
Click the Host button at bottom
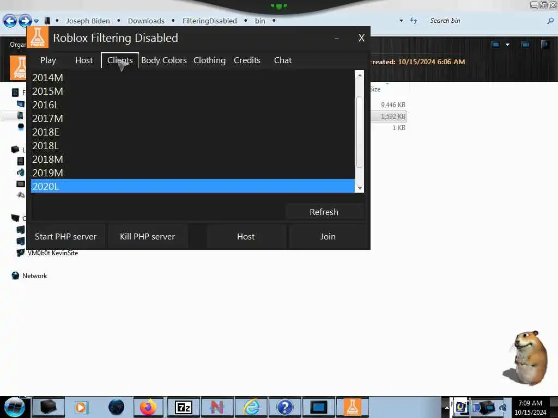(x=246, y=237)
